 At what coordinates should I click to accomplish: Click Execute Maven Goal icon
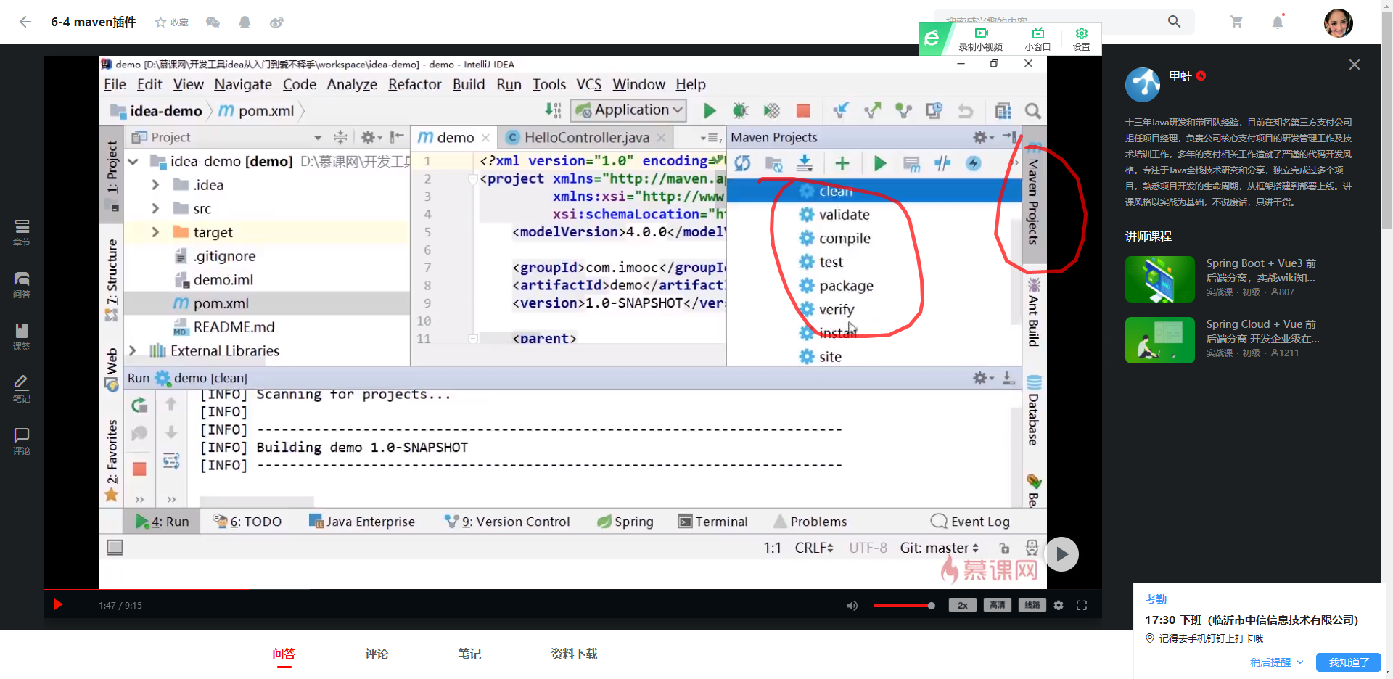(x=911, y=163)
